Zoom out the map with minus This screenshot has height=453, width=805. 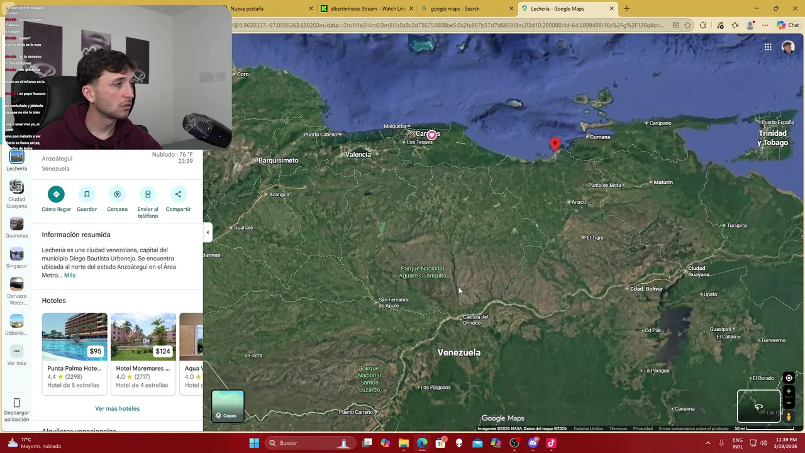789,403
